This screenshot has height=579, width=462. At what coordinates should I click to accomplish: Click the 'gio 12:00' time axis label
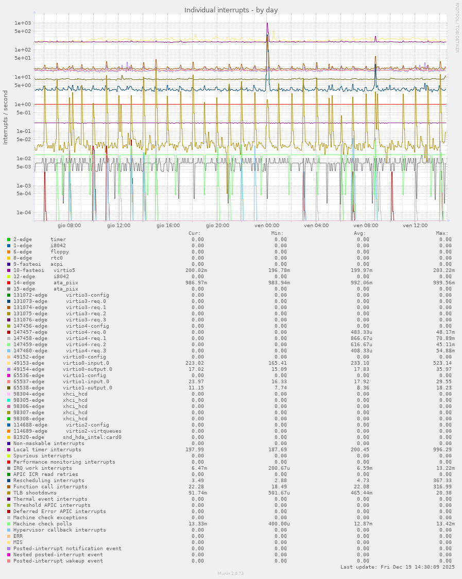tap(118, 225)
